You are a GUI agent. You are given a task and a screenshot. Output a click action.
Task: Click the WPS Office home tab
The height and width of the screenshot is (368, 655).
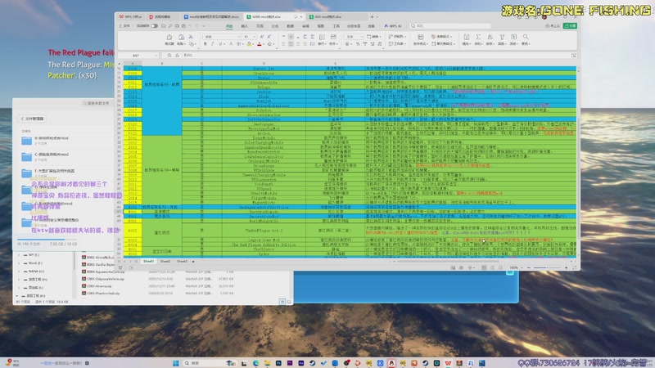tap(131, 16)
